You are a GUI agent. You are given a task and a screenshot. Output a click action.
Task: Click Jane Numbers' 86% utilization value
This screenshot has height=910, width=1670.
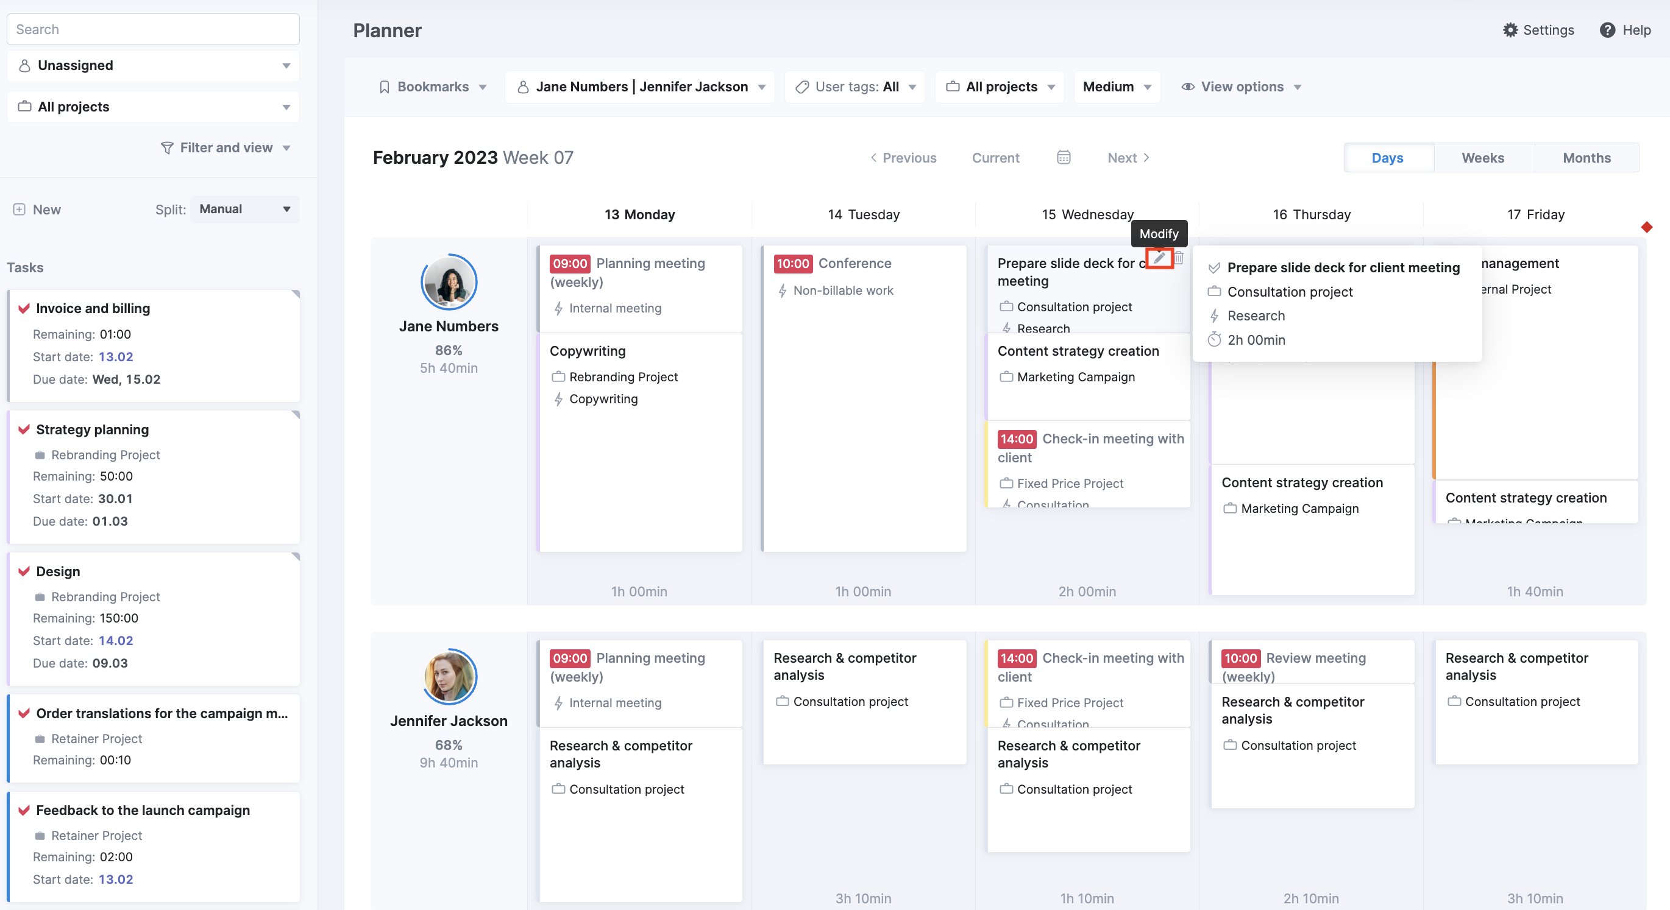coord(449,350)
